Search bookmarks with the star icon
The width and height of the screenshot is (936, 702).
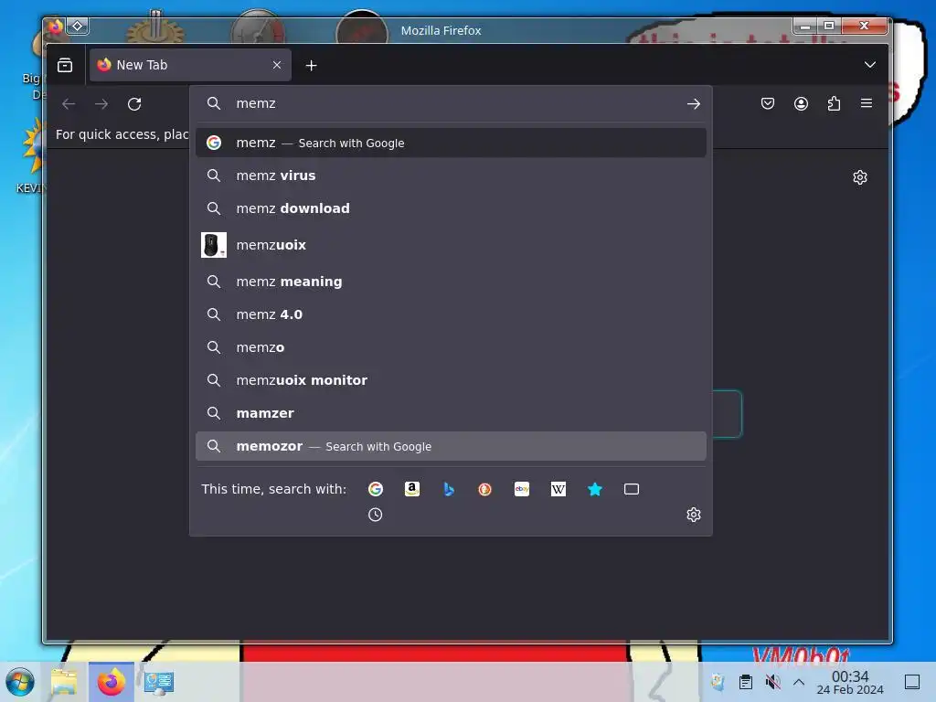[x=594, y=490]
